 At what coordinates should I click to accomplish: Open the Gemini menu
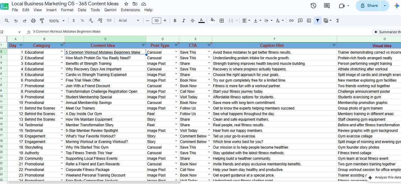[110, 10]
